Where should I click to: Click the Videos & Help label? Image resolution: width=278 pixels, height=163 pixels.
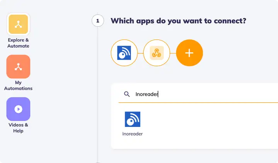click(x=18, y=128)
